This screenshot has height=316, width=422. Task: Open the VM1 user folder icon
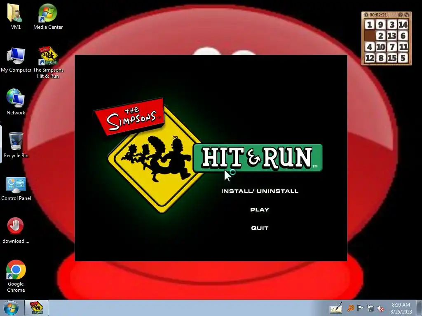[x=16, y=16]
